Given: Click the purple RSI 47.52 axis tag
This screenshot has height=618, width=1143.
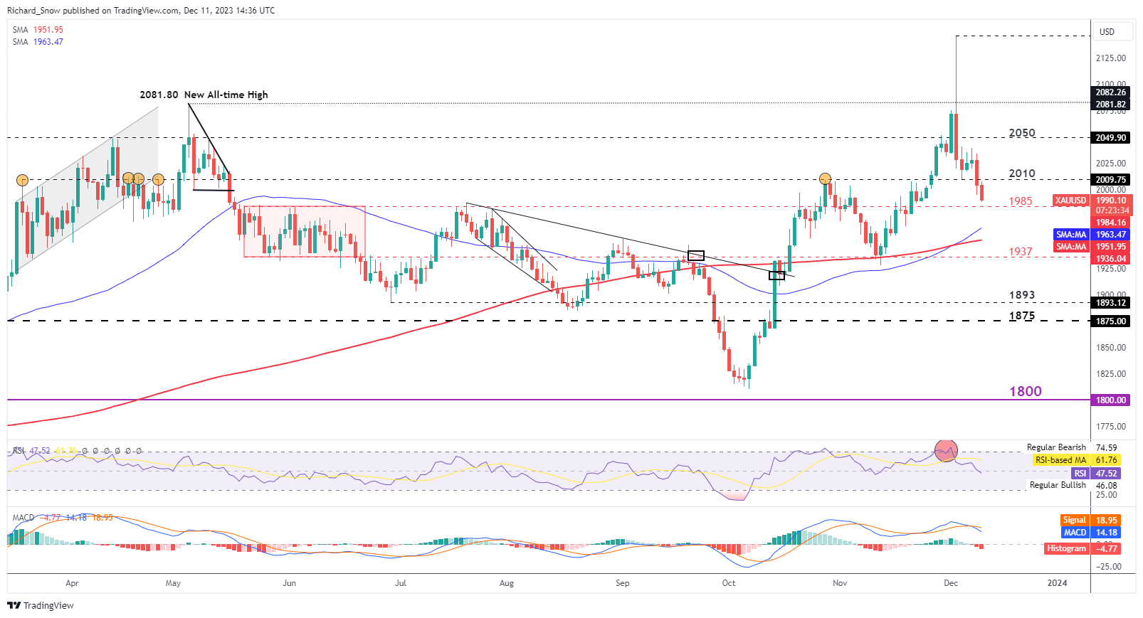Looking at the screenshot, I should (x=1096, y=474).
